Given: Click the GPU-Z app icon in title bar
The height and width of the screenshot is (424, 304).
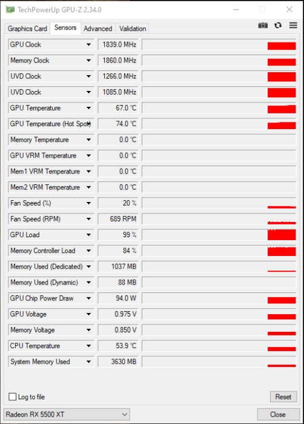Looking at the screenshot, I should [10, 10].
